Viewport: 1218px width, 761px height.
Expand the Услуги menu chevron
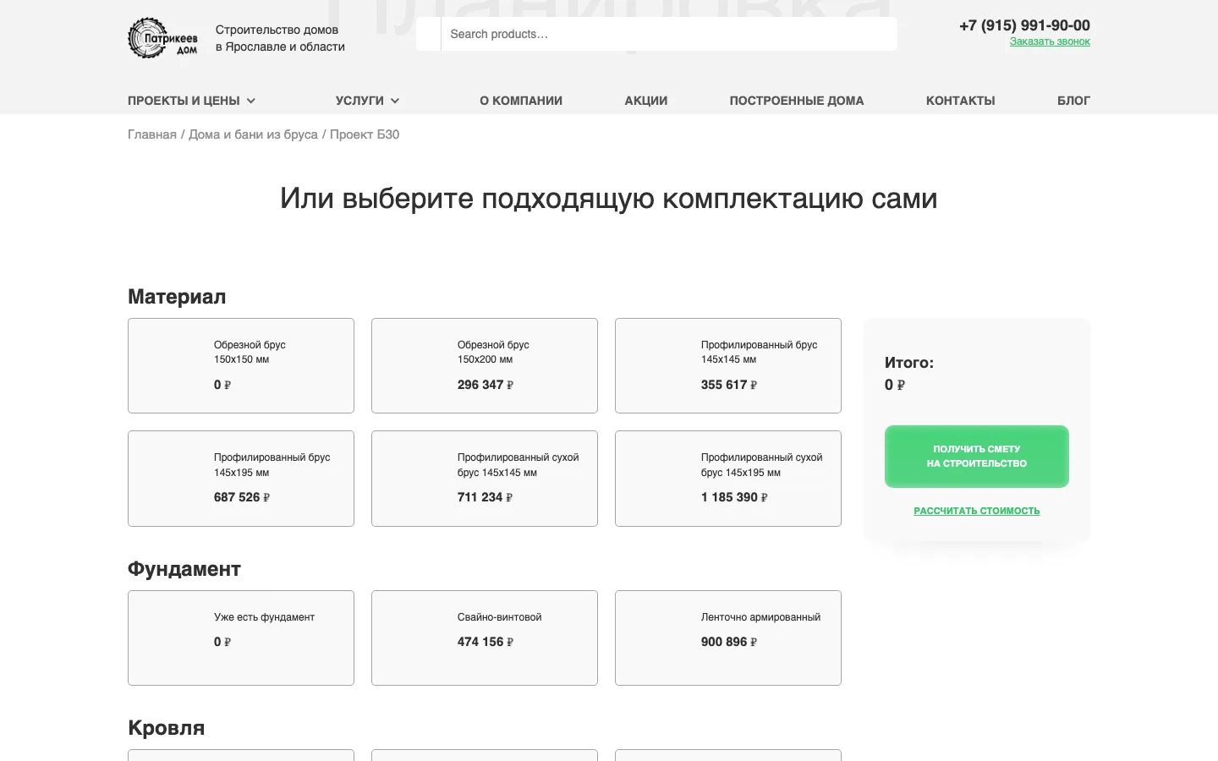[395, 101]
